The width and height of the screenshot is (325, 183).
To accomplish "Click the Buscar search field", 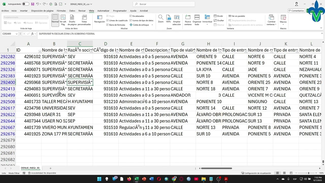I will click(x=164, y=4).
